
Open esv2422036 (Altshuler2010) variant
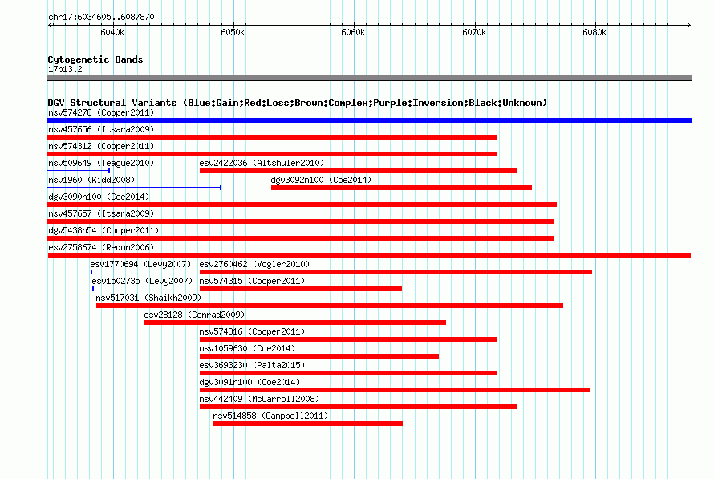click(x=262, y=163)
